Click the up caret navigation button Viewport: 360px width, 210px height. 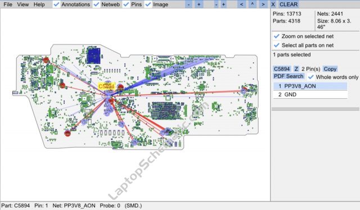pos(252,4)
